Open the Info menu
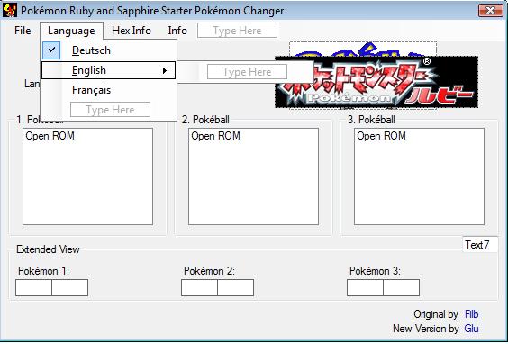This screenshot has width=508, height=344. 177,31
